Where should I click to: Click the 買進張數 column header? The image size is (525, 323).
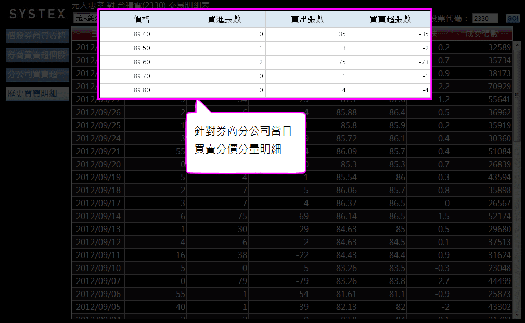(x=224, y=20)
